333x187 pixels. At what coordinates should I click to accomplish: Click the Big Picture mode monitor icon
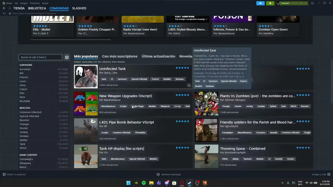312,3
